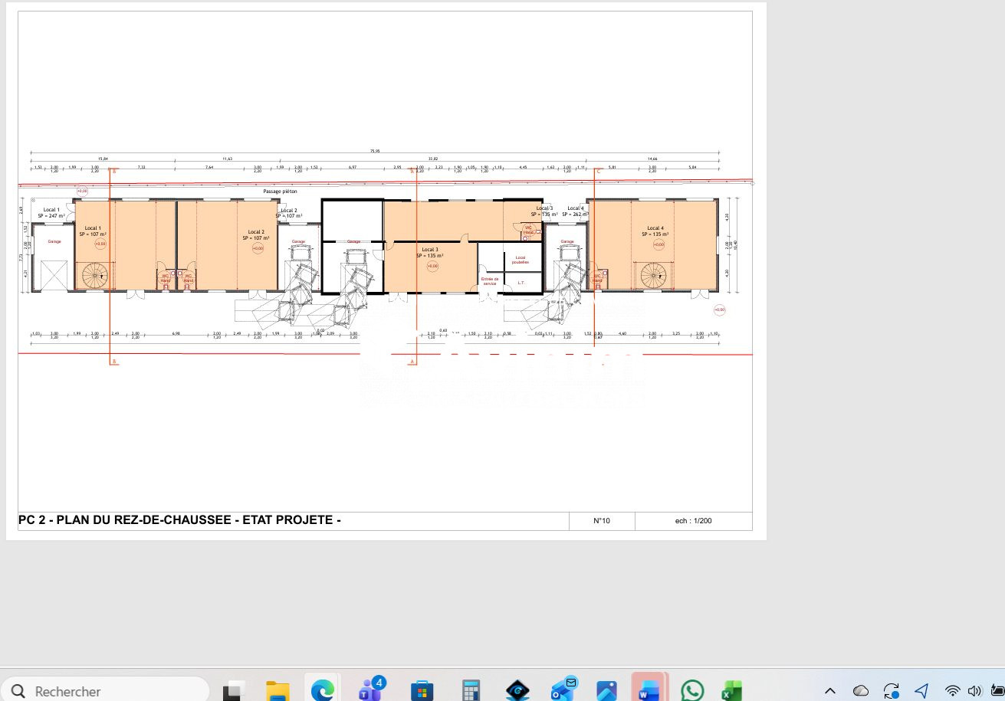Open the Photos app icon
Image resolution: width=1005 pixels, height=701 pixels.
(x=606, y=690)
